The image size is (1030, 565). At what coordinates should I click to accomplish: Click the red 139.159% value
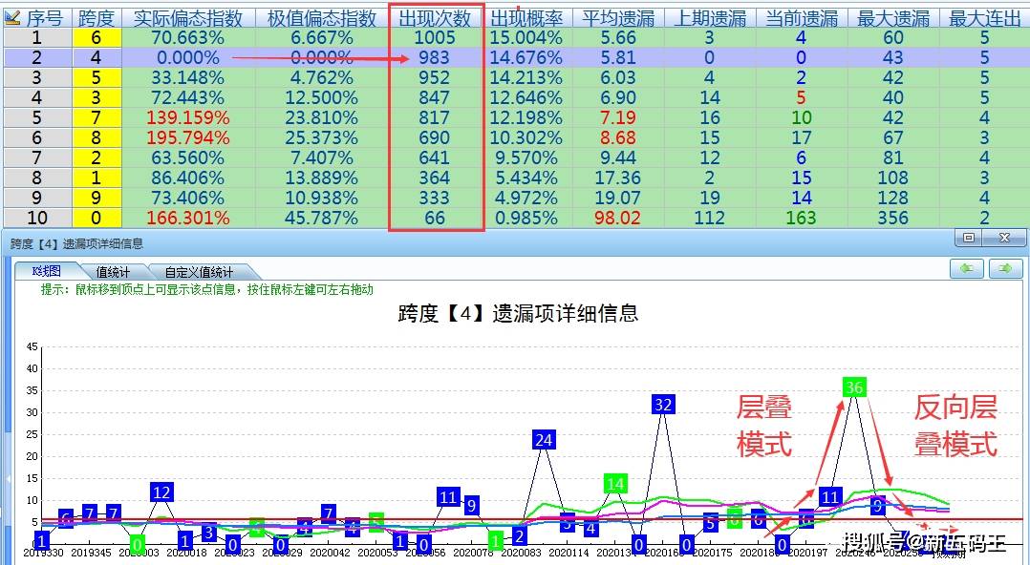point(188,118)
